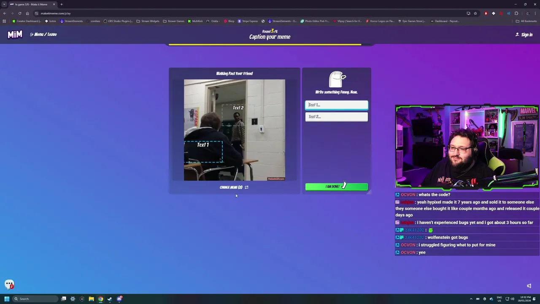Submit with the I AM DONE button
This screenshot has height=304, width=540.
(x=337, y=187)
